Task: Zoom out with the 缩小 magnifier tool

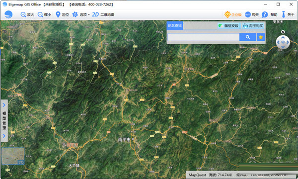Action: pos(44,14)
